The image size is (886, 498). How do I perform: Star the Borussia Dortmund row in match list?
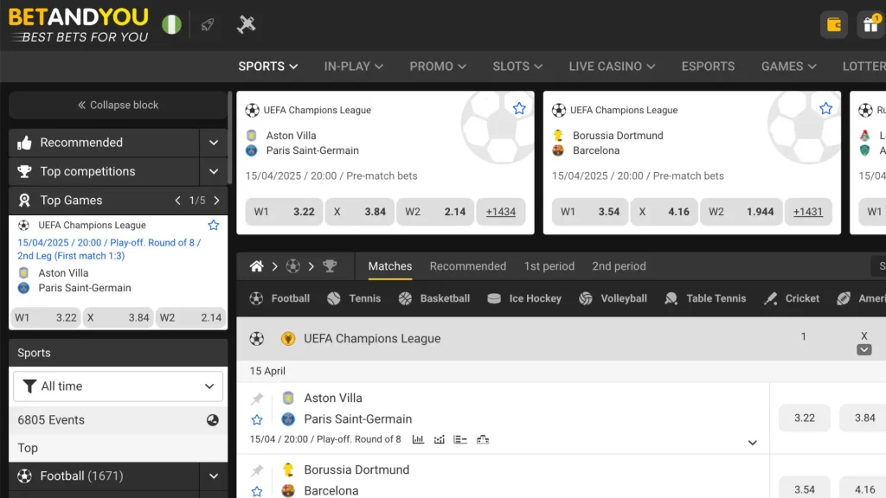257,491
